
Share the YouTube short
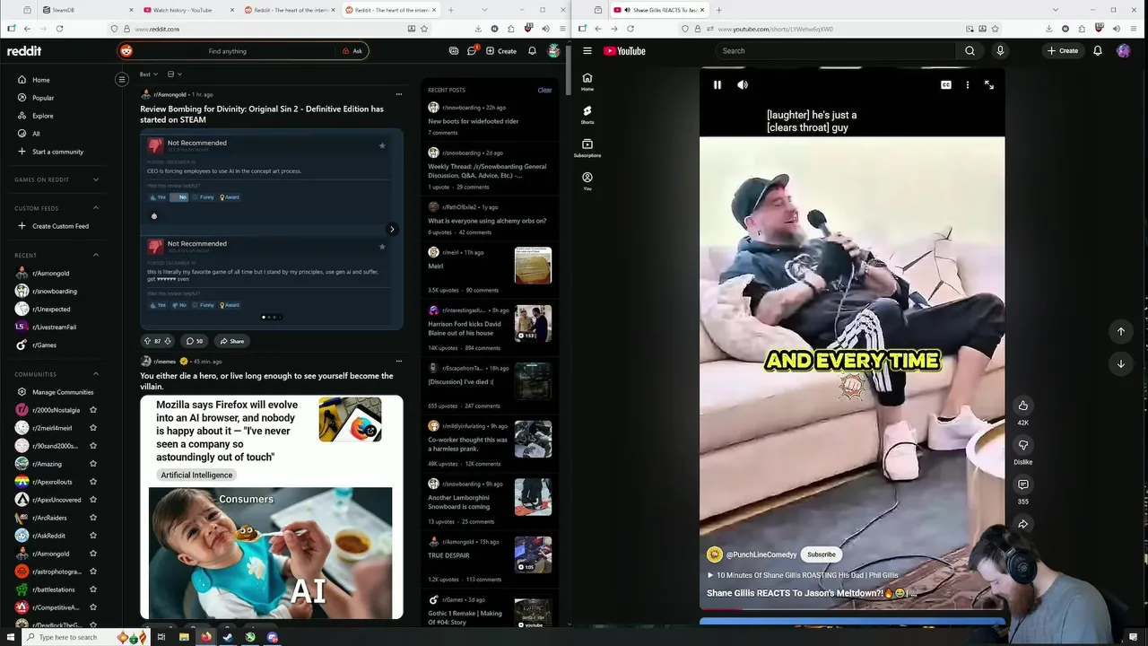1022,524
